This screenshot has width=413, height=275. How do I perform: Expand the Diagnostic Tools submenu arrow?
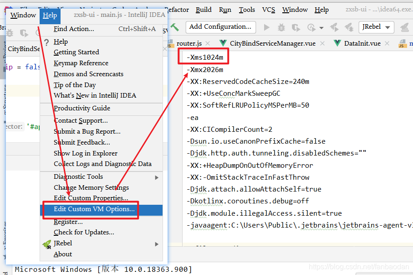[157, 177]
